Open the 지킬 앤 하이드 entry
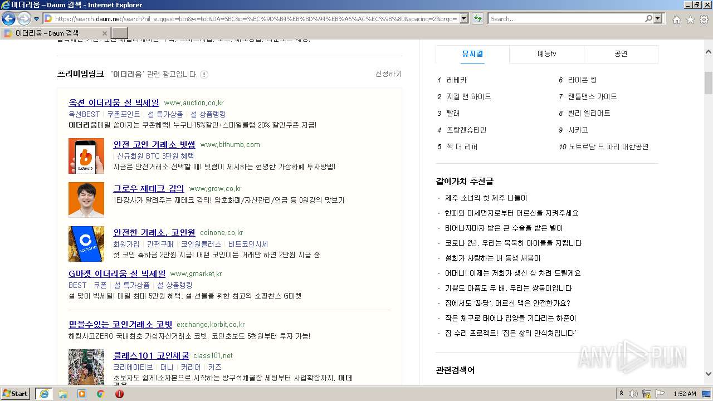Screen dimensions: 713x401 [469, 96]
